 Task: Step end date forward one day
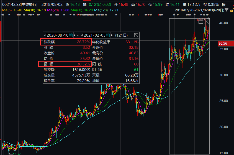(112, 35)
